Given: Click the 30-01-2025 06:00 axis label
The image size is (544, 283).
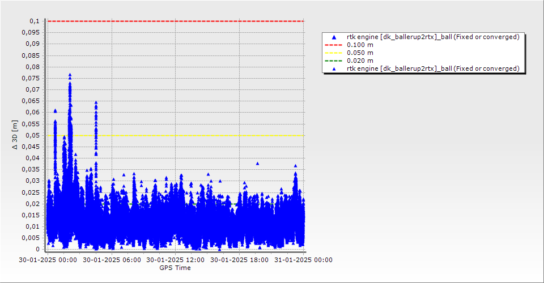Looking at the screenshot, I should [112, 260].
